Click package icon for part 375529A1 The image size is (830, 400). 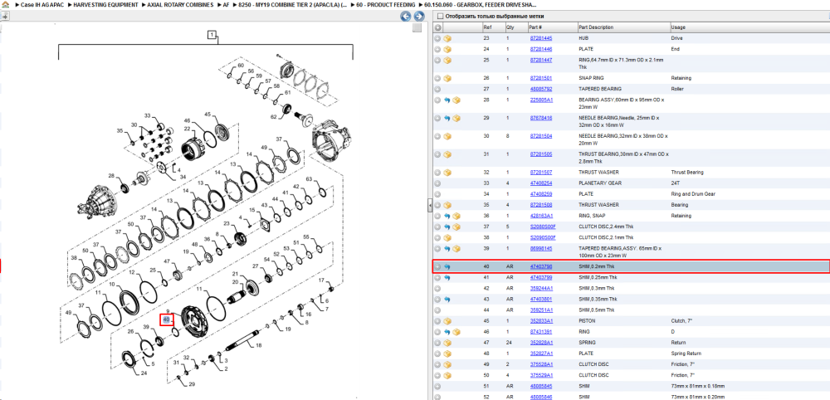click(447, 376)
